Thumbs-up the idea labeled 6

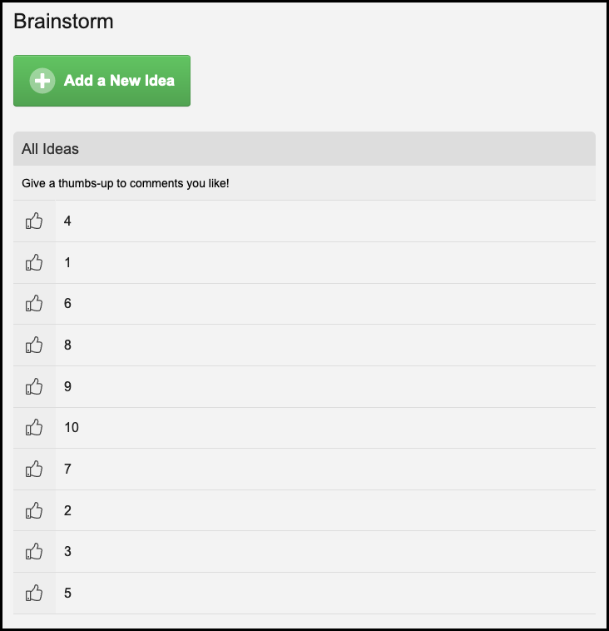[x=34, y=303]
